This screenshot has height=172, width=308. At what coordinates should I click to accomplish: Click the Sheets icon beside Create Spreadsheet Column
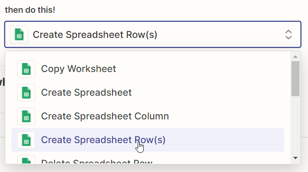tap(26, 116)
